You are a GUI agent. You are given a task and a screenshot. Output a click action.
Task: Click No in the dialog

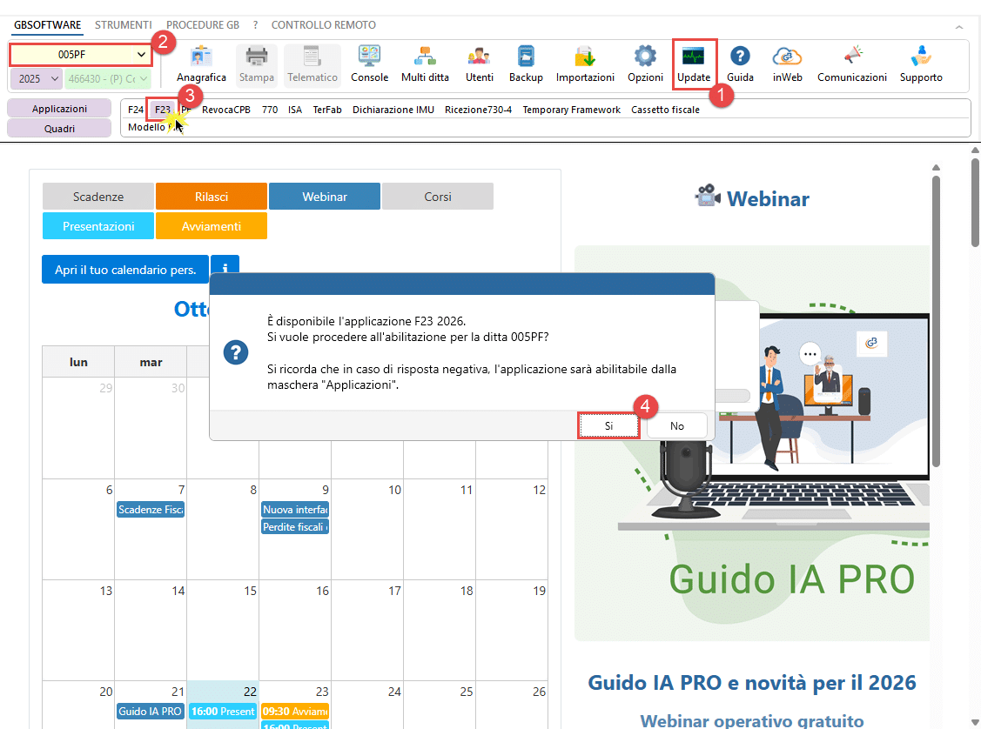(676, 425)
